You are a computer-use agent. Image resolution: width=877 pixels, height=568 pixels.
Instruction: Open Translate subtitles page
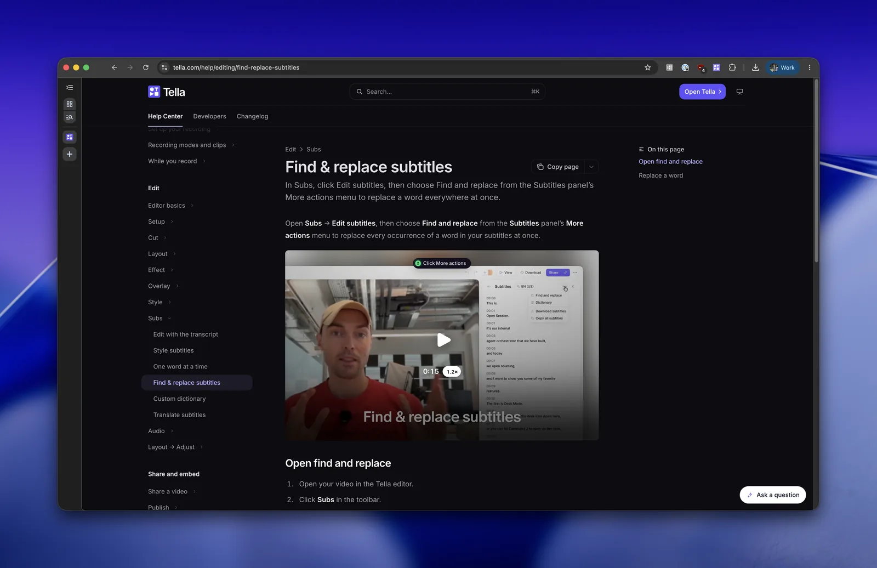[x=179, y=415]
